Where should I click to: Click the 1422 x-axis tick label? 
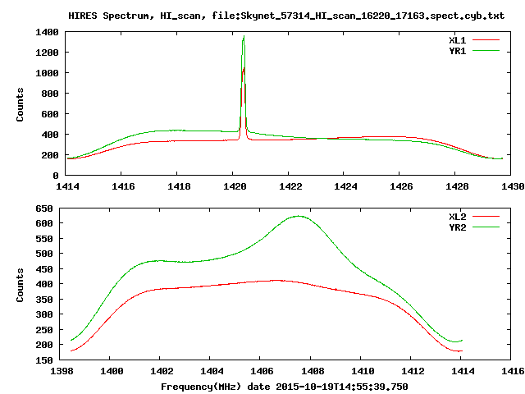(290, 186)
